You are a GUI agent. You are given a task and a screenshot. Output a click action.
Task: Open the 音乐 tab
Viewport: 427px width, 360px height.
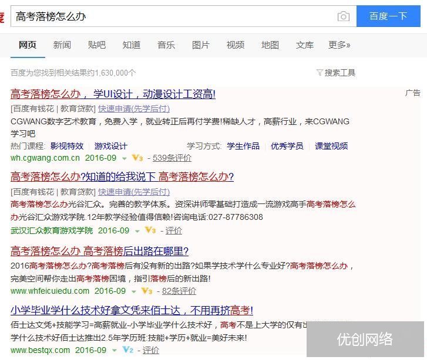point(166,45)
